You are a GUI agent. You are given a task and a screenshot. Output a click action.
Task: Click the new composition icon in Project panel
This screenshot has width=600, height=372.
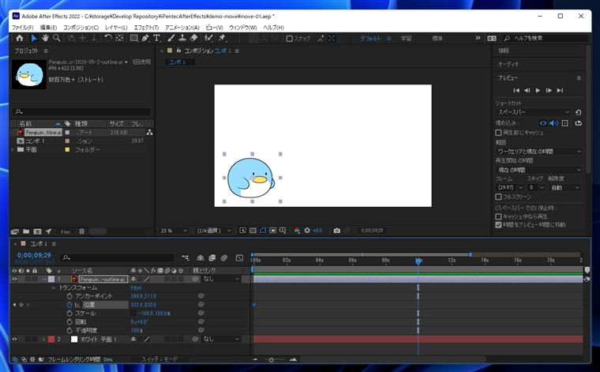tap(37, 231)
